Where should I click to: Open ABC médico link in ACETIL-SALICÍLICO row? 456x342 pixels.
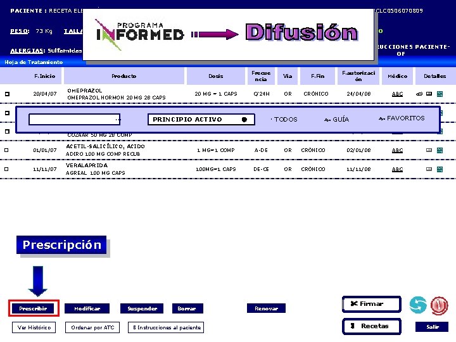coord(397,150)
